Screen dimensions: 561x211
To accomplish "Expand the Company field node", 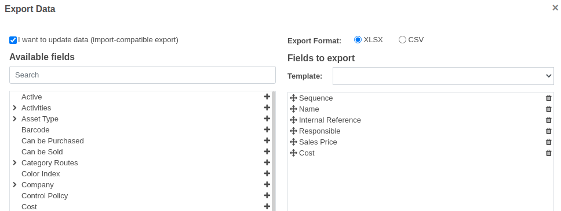I will point(14,184).
